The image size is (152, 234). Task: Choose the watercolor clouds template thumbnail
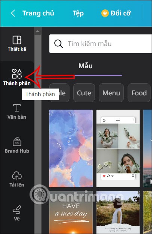pyautogui.click(x=71, y=148)
